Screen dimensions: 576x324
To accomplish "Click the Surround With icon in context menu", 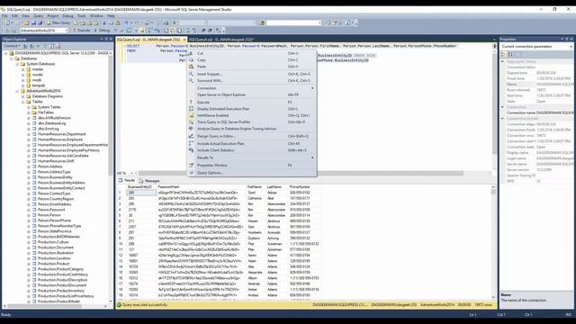I will pyautogui.click(x=191, y=80).
